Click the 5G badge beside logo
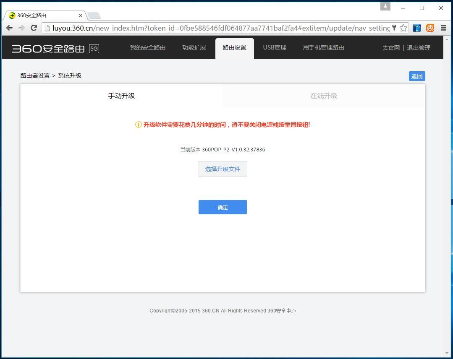Screen dimensions: 453x359 coord(94,49)
